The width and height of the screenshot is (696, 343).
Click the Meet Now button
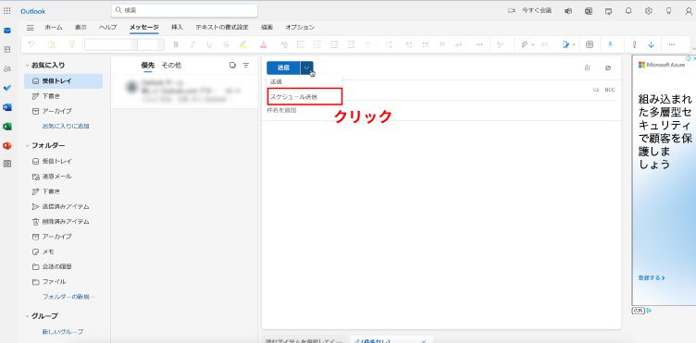[530, 11]
